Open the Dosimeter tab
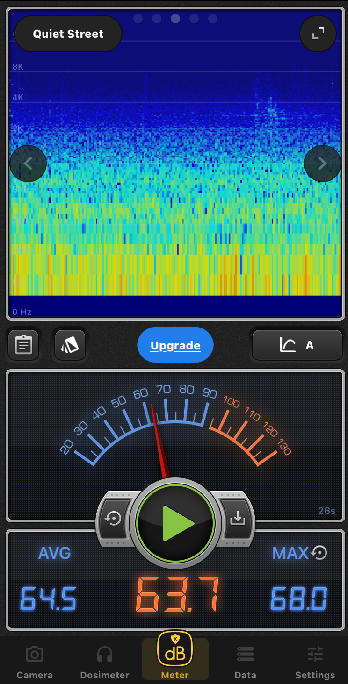 [x=105, y=663]
